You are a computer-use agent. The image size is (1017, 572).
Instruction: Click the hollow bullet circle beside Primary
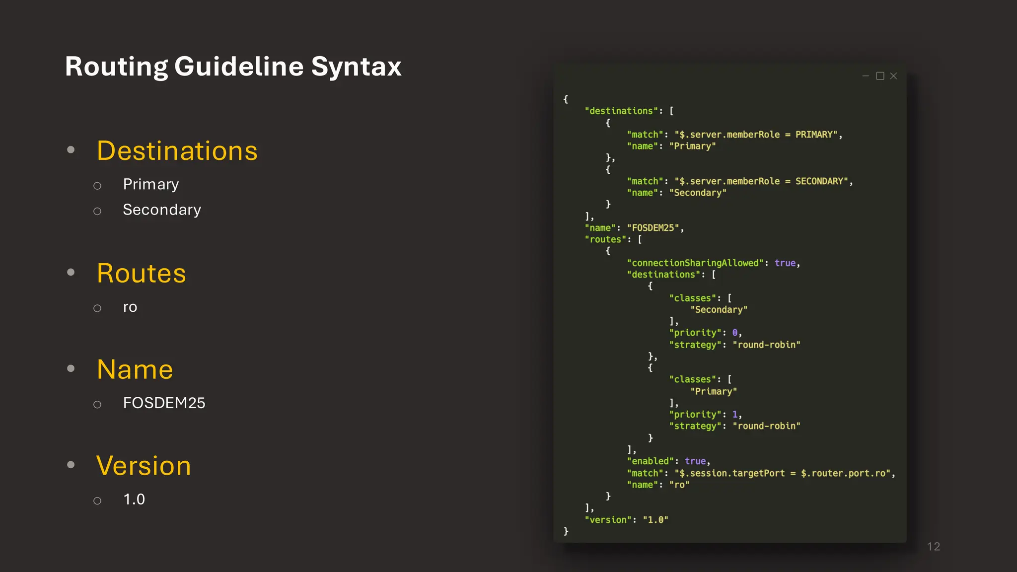point(97,186)
